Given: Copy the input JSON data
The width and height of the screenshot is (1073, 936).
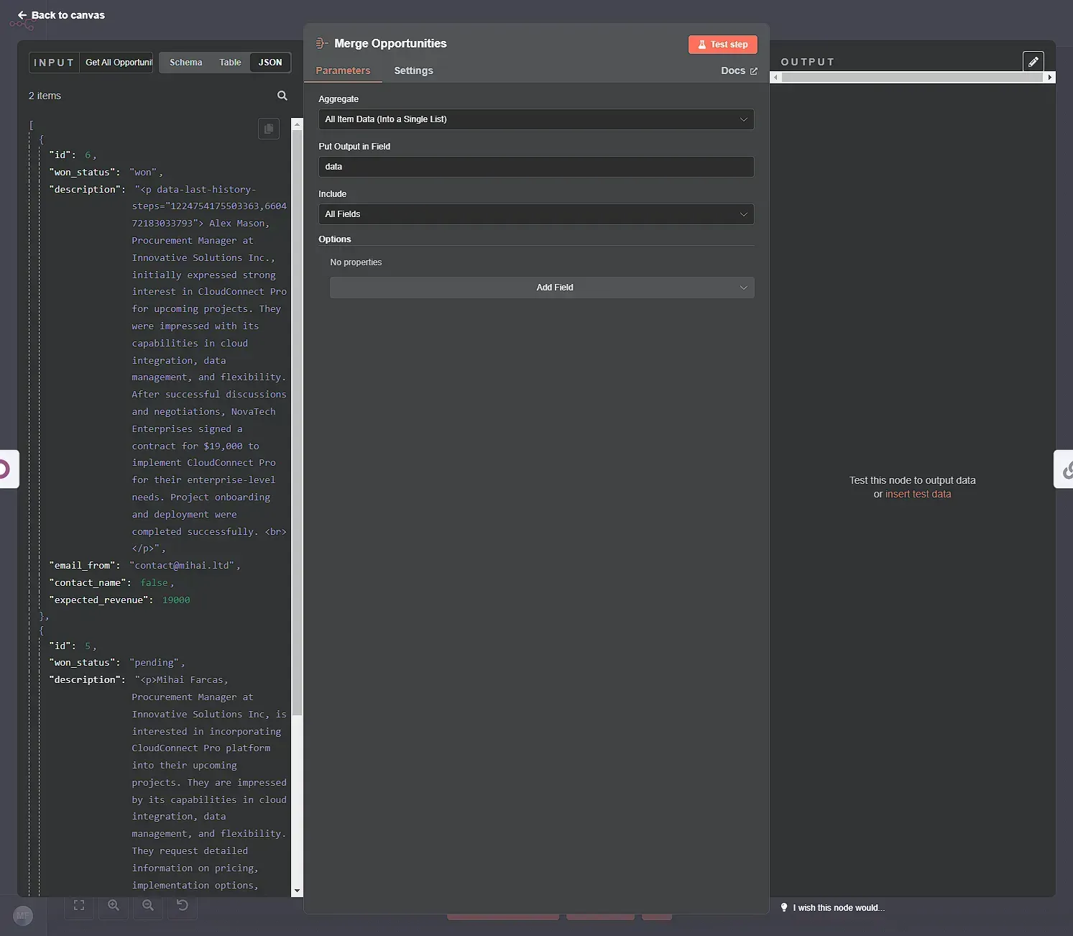Looking at the screenshot, I should click(x=268, y=129).
